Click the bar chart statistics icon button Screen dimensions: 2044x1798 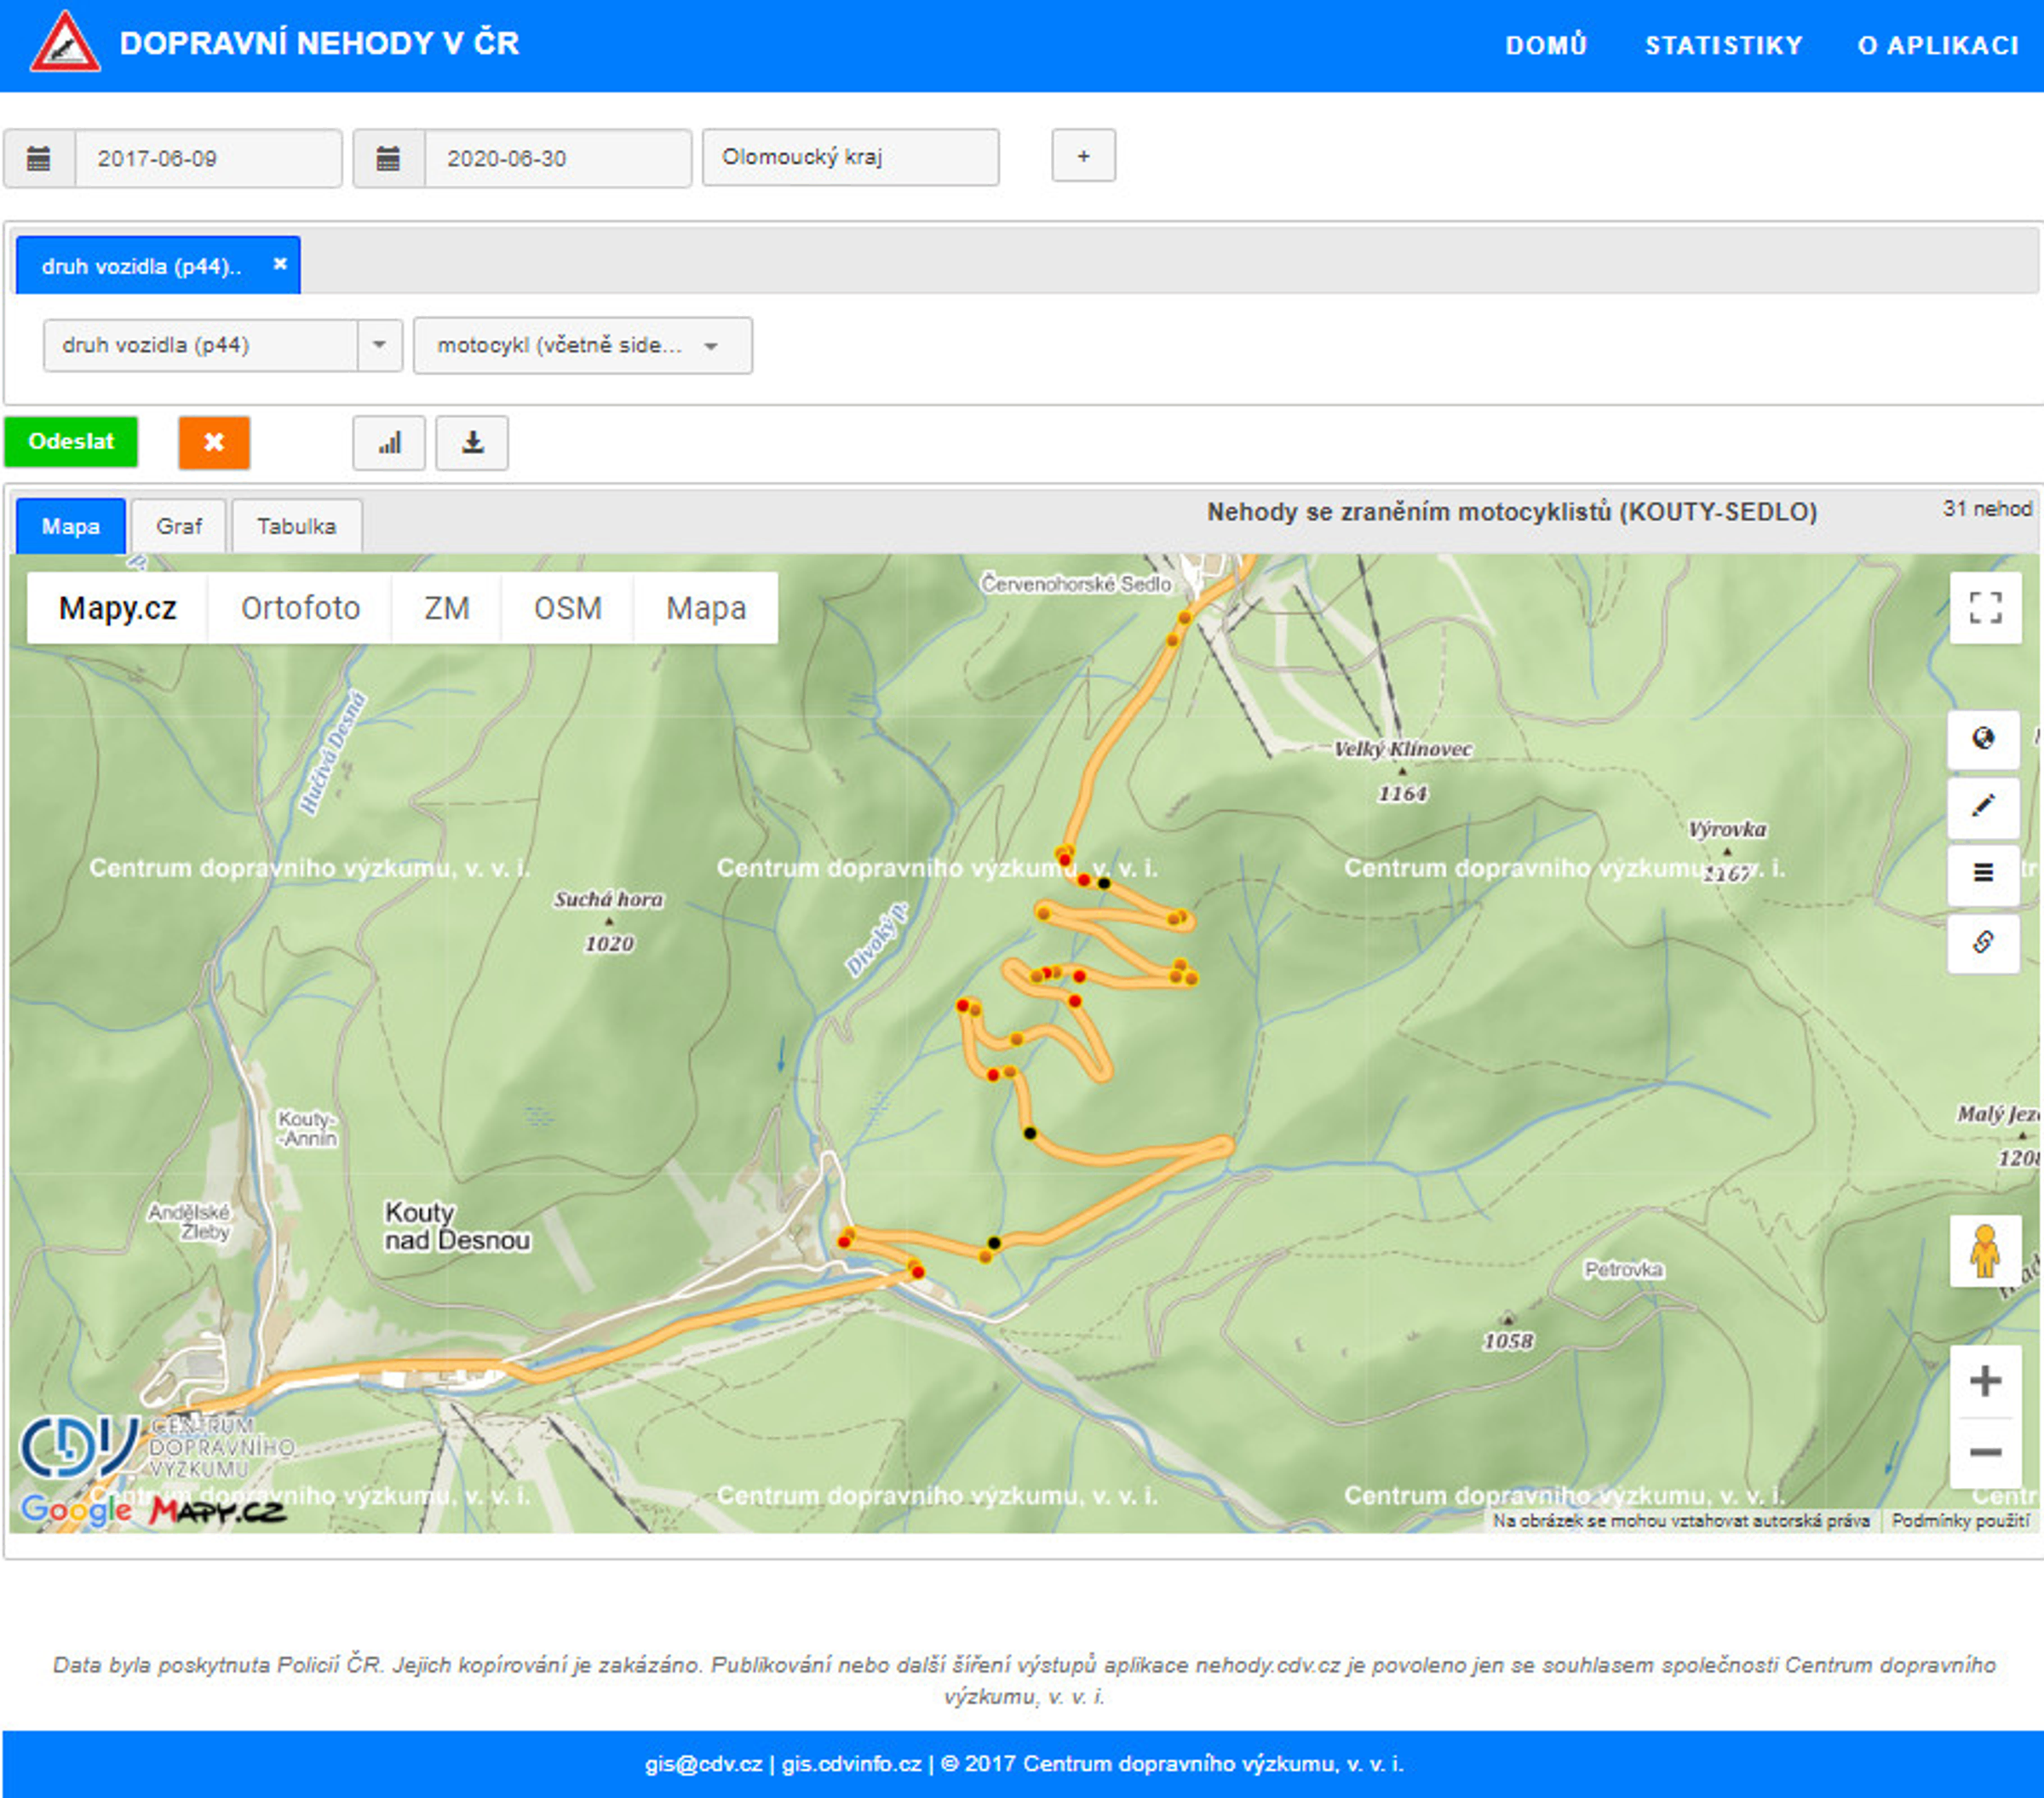point(389,443)
